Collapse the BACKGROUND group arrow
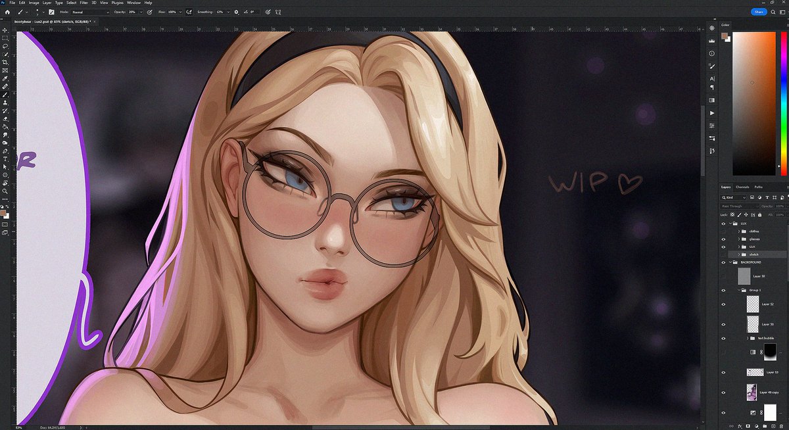789x430 pixels. coord(732,262)
